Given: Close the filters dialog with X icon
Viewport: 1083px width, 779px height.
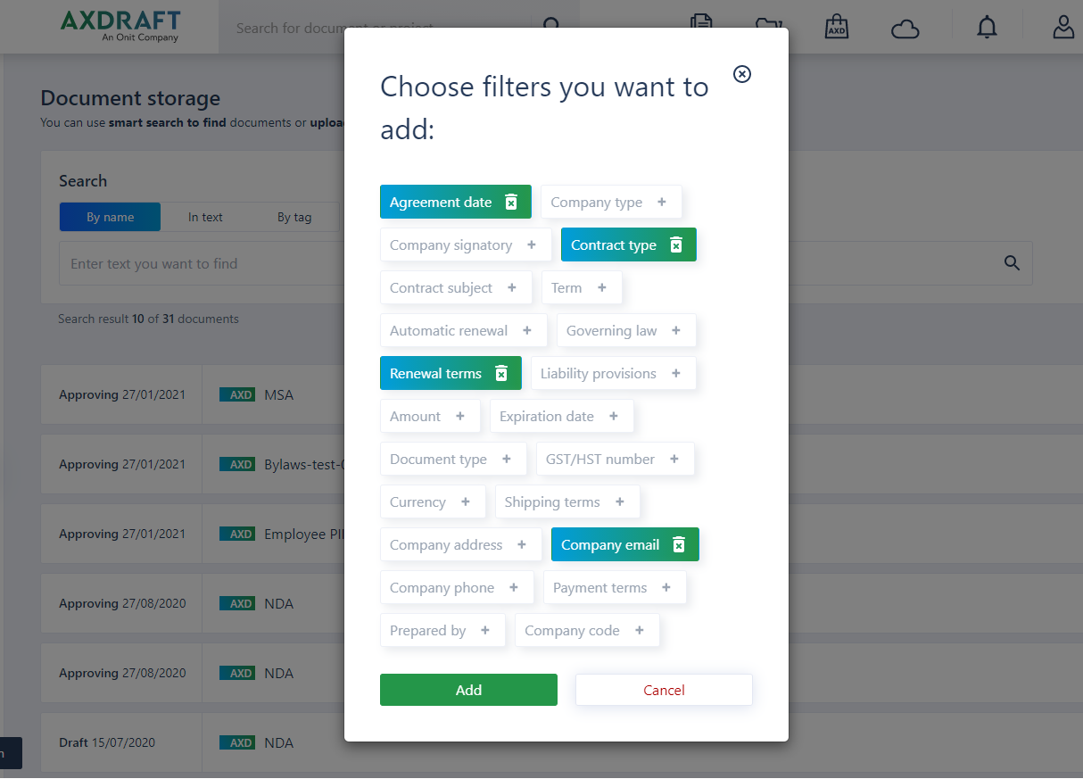Looking at the screenshot, I should click(742, 74).
